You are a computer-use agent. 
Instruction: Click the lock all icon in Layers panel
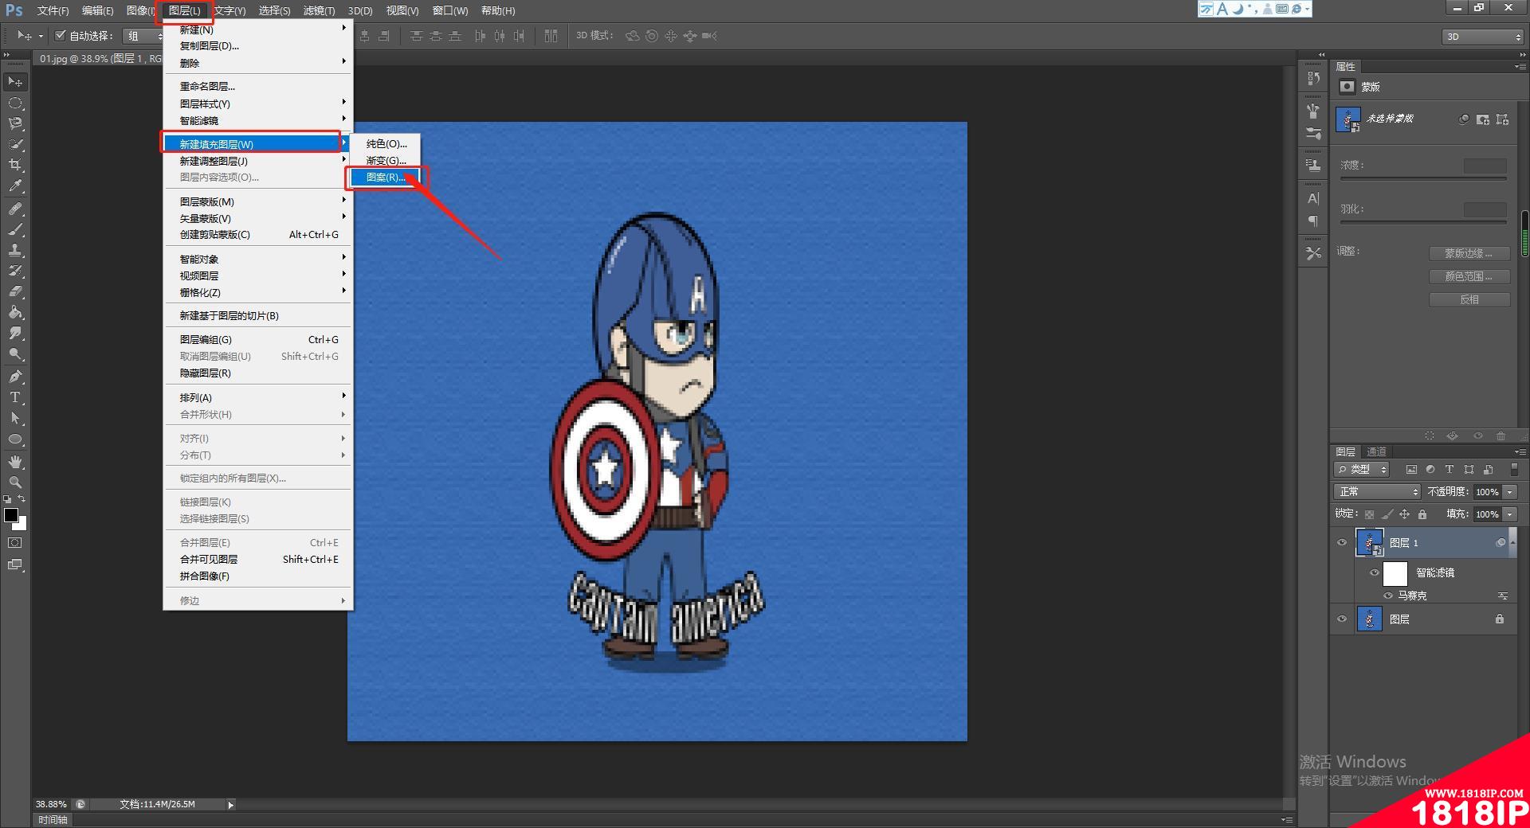[x=1422, y=514]
